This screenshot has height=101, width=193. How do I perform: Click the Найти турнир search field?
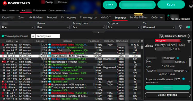coord(47,36)
